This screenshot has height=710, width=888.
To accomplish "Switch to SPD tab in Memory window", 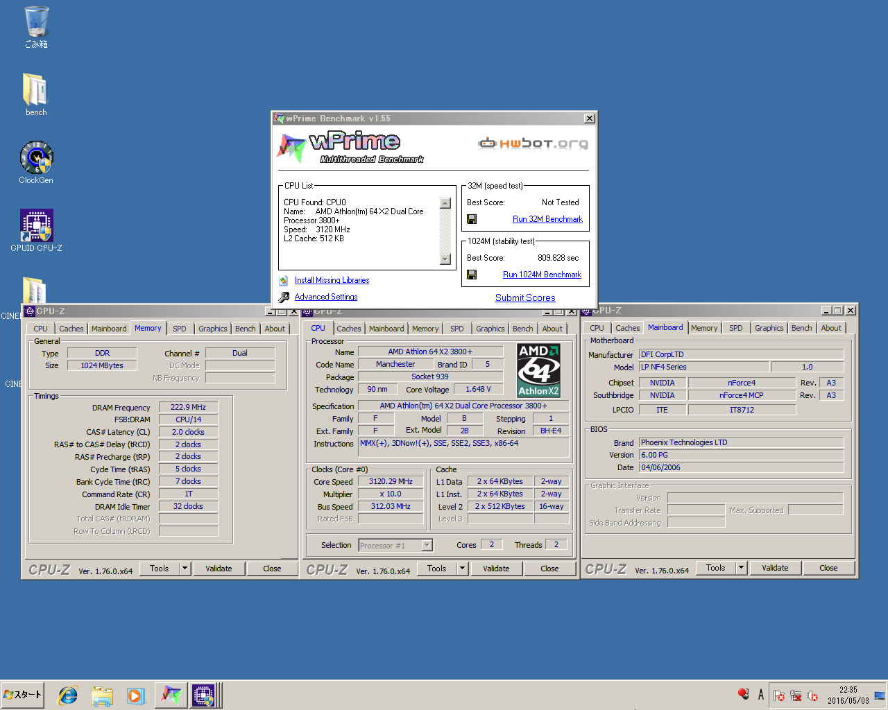I will (180, 329).
